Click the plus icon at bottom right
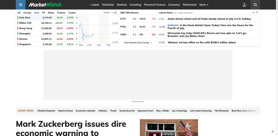 [272, 132]
